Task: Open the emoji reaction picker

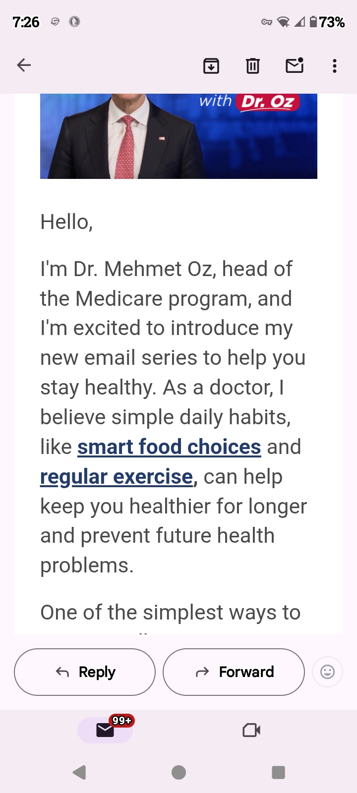Action: coord(327,672)
